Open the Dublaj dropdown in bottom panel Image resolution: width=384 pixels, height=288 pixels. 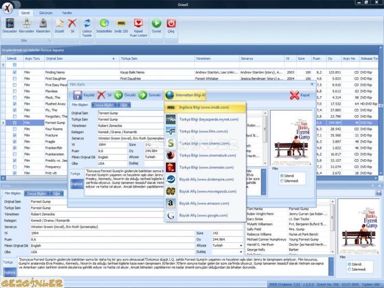click(x=241, y=252)
